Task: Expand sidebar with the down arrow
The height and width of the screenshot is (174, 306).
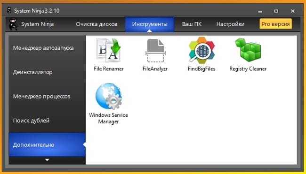Action: tap(47, 160)
